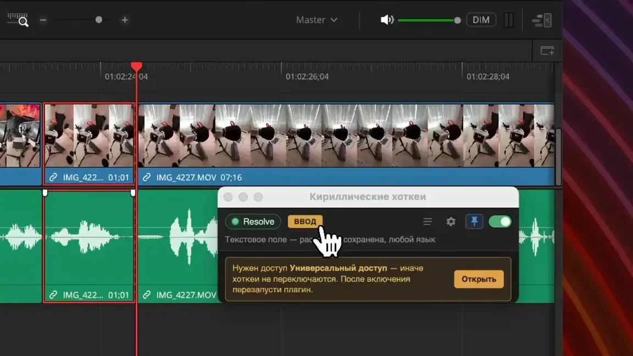Click the 01:02:28;04 timecode on the ruler
This screenshot has width=633, height=356.
coord(488,77)
